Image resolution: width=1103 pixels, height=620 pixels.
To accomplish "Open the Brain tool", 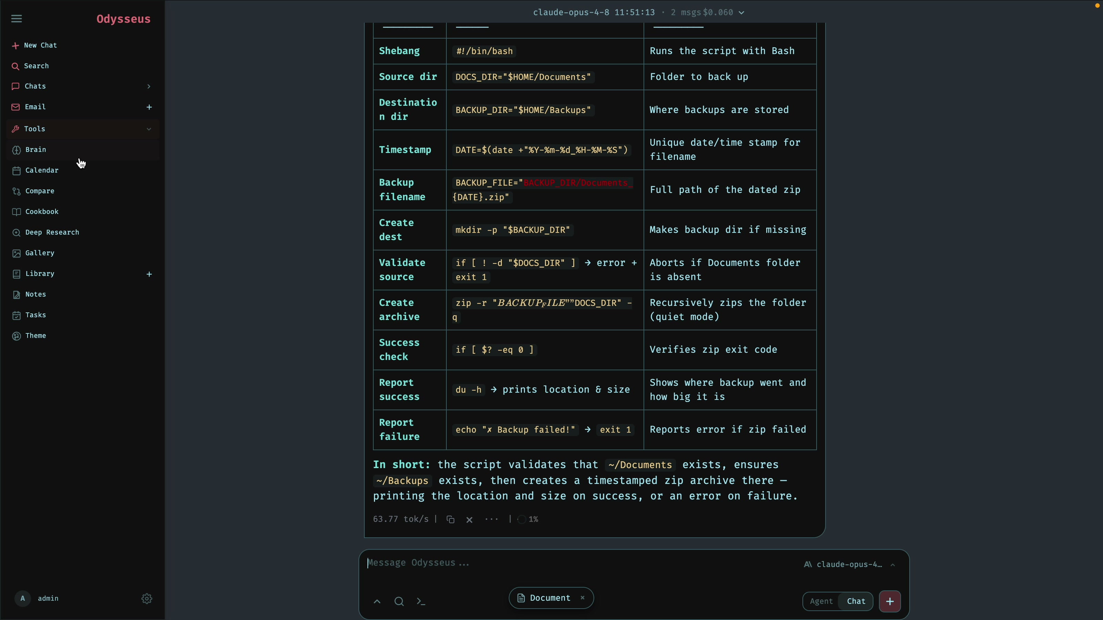I will click(x=36, y=150).
